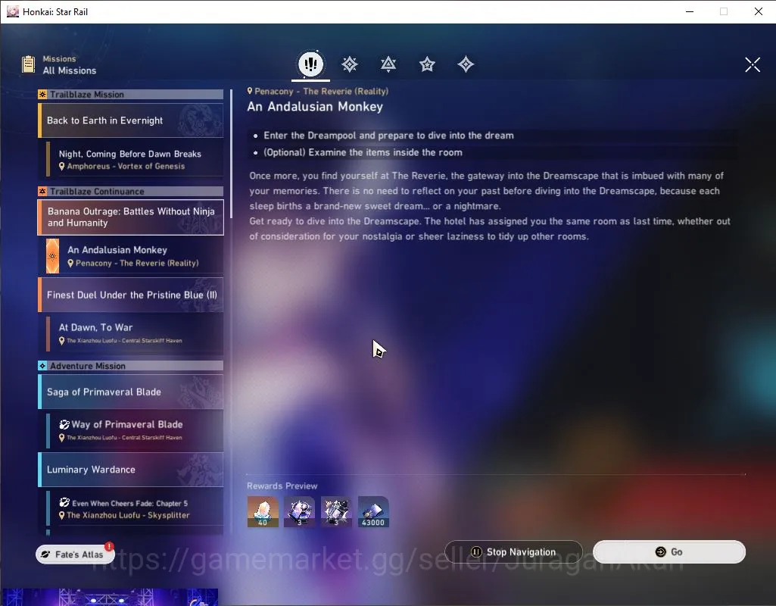The width and height of the screenshot is (776, 606).
Task: View the credits reward showing 43000
Action: point(373,511)
